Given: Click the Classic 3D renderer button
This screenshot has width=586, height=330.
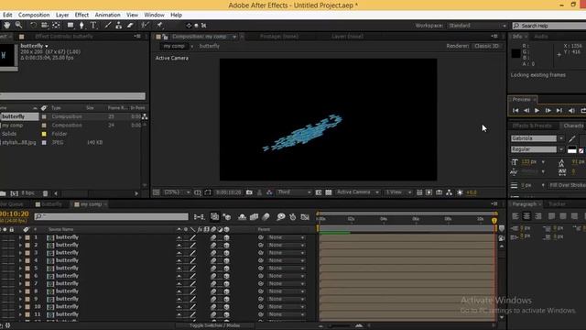Looking at the screenshot, I should coord(486,46).
